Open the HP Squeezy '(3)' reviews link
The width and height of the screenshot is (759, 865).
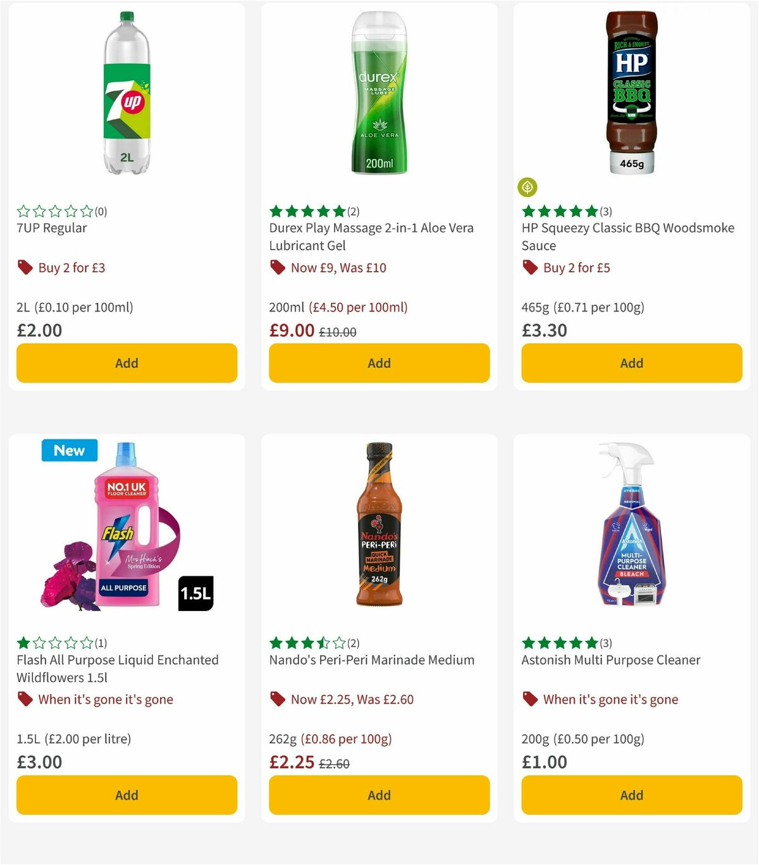tap(605, 210)
